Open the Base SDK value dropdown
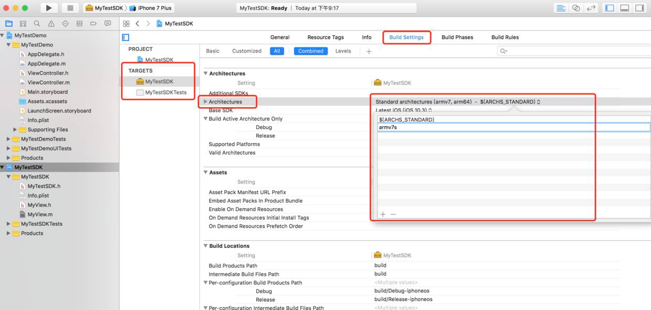The height and width of the screenshot is (310, 651). click(x=404, y=110)
